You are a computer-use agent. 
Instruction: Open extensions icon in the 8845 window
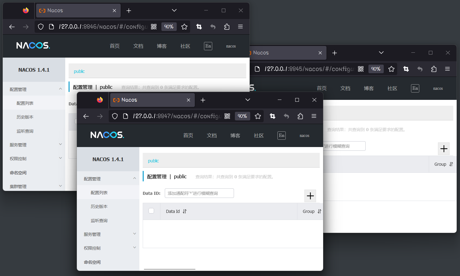point(434,69)
